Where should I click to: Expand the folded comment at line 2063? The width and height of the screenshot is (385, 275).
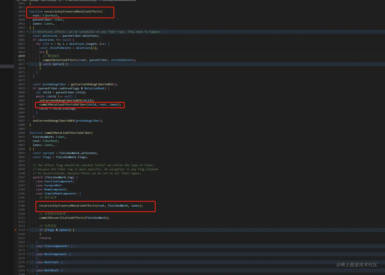point(28,32)
